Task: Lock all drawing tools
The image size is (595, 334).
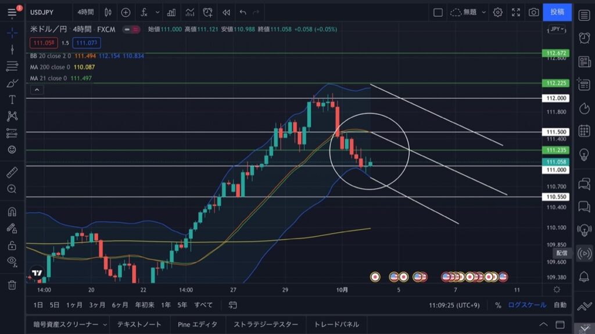Action: [x=12, y=245]
